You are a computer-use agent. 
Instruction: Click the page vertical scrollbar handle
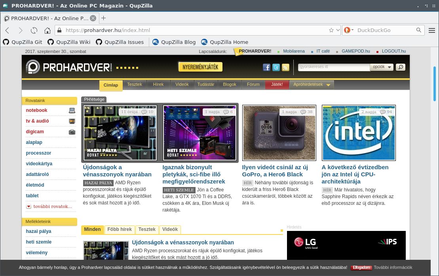click(435, 84)
